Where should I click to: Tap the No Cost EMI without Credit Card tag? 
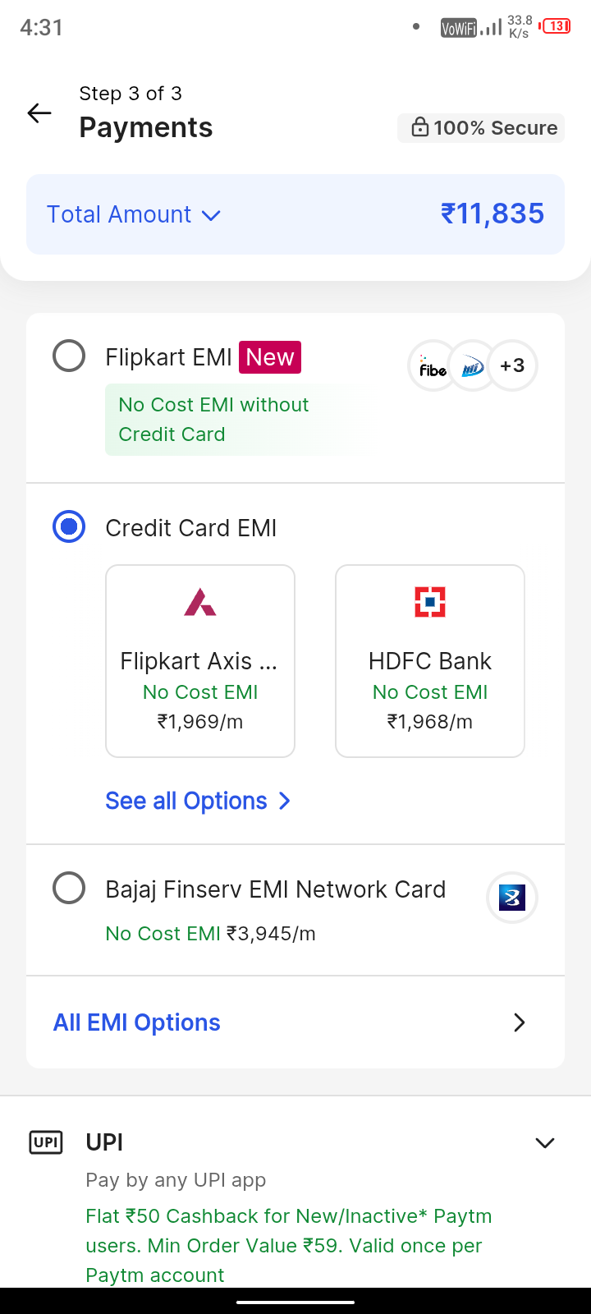213,420
